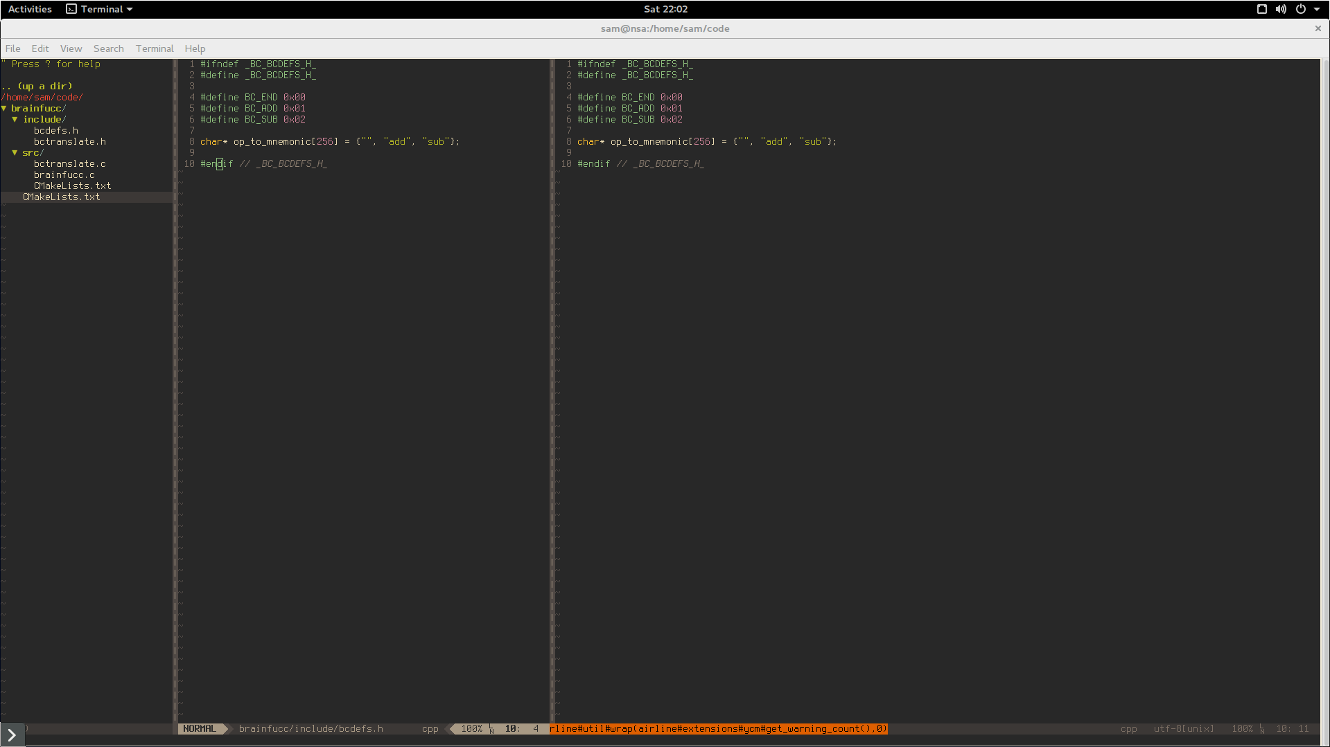Collapse the src/ folder arrow
This screenshot has width=1330, height=747.
[x=15, y=153]
